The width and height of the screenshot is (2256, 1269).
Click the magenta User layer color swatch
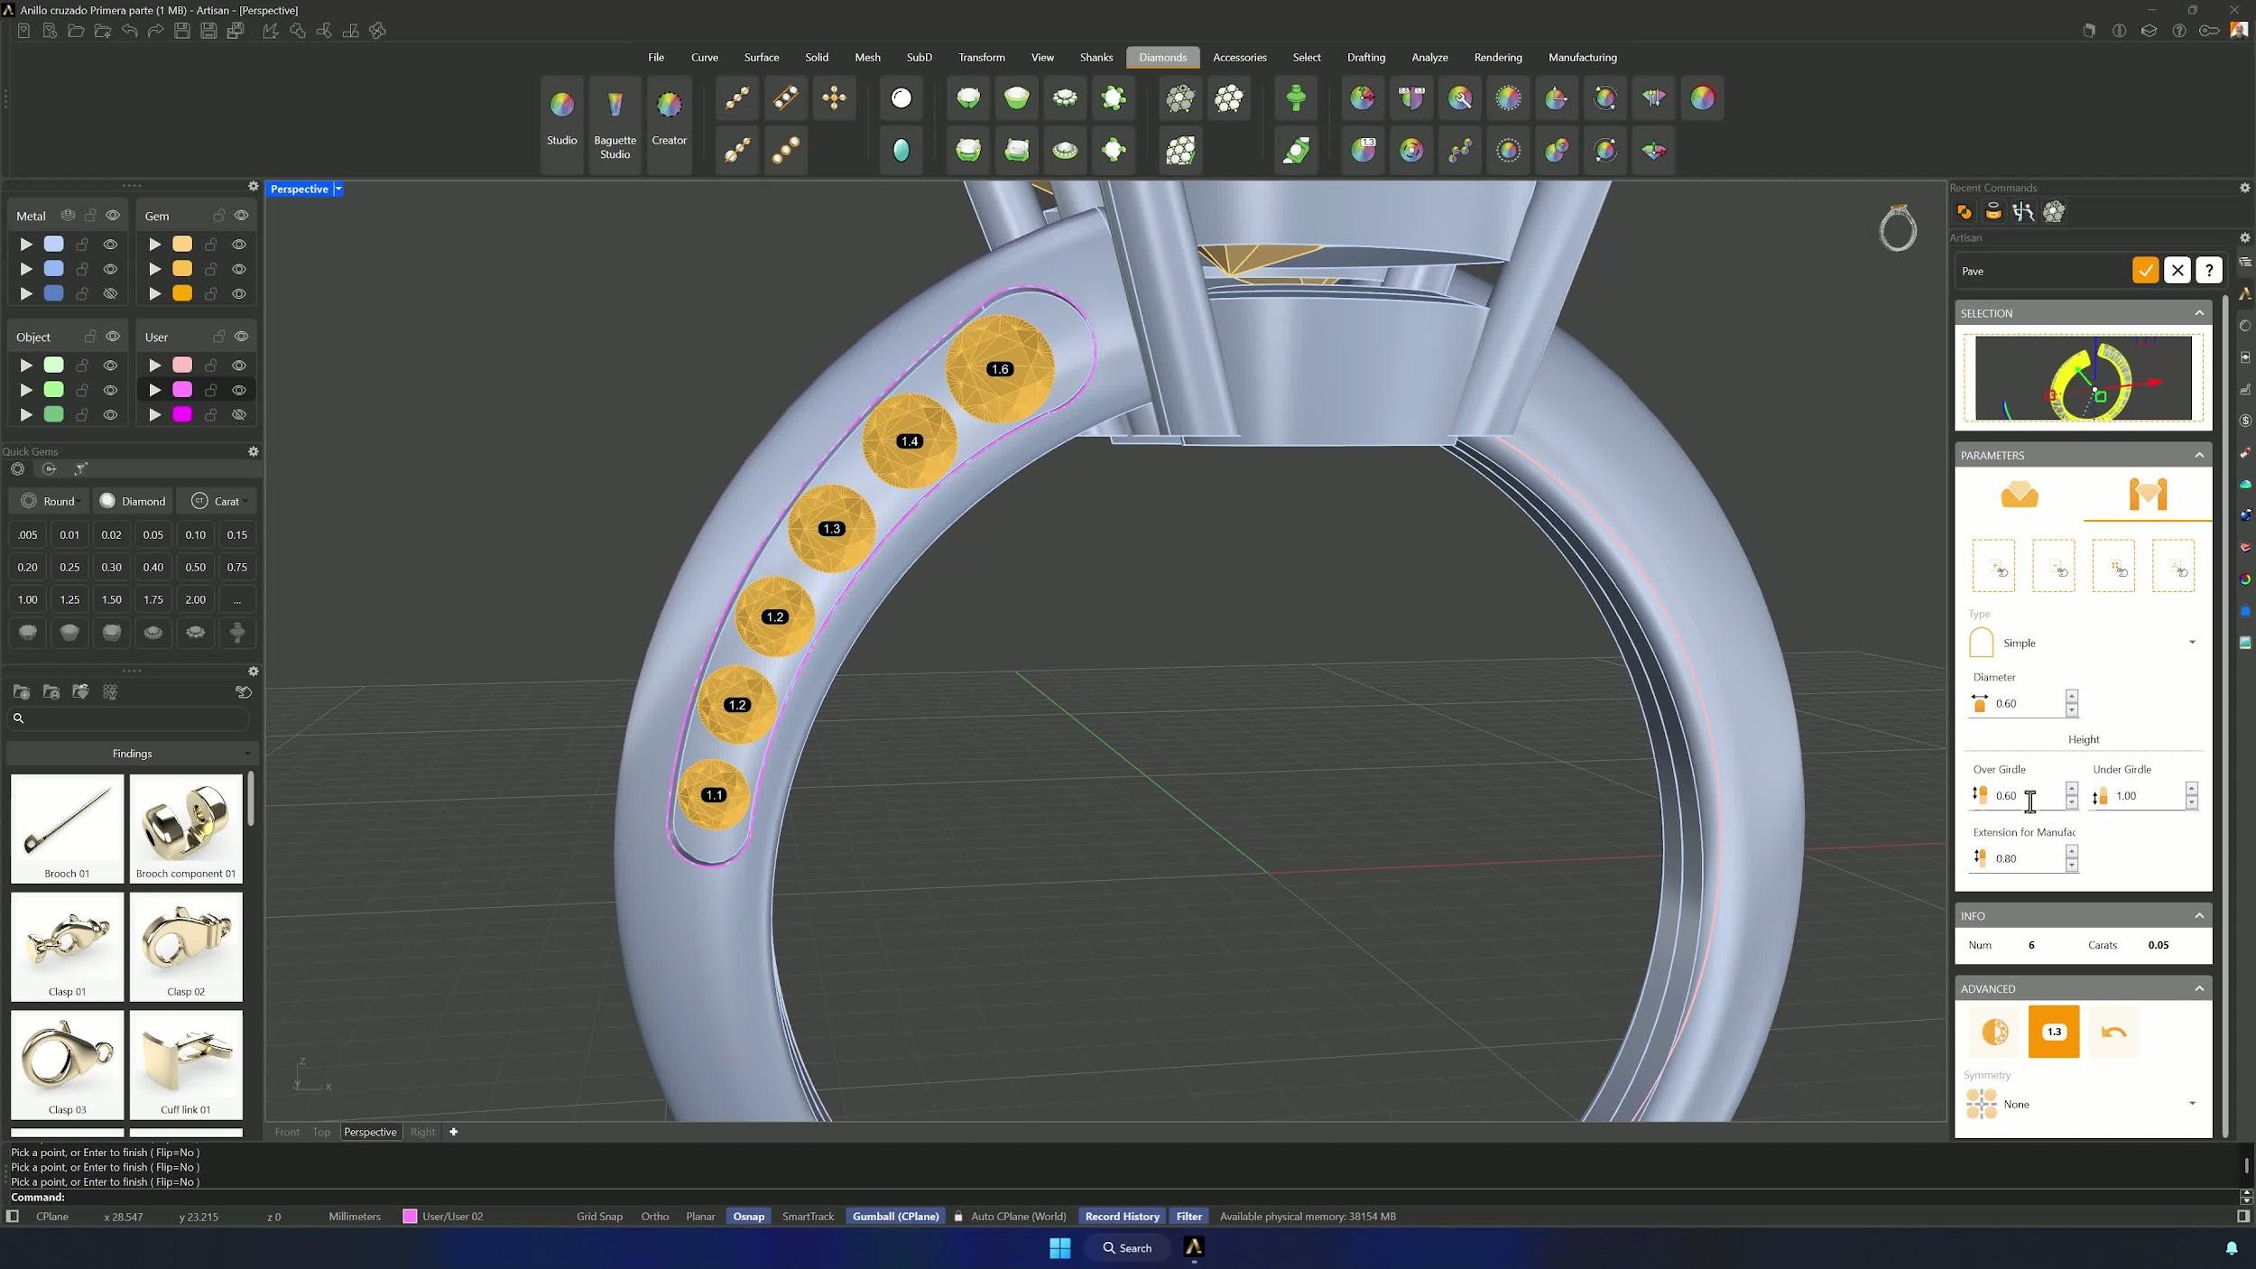[x=182, y=414]
